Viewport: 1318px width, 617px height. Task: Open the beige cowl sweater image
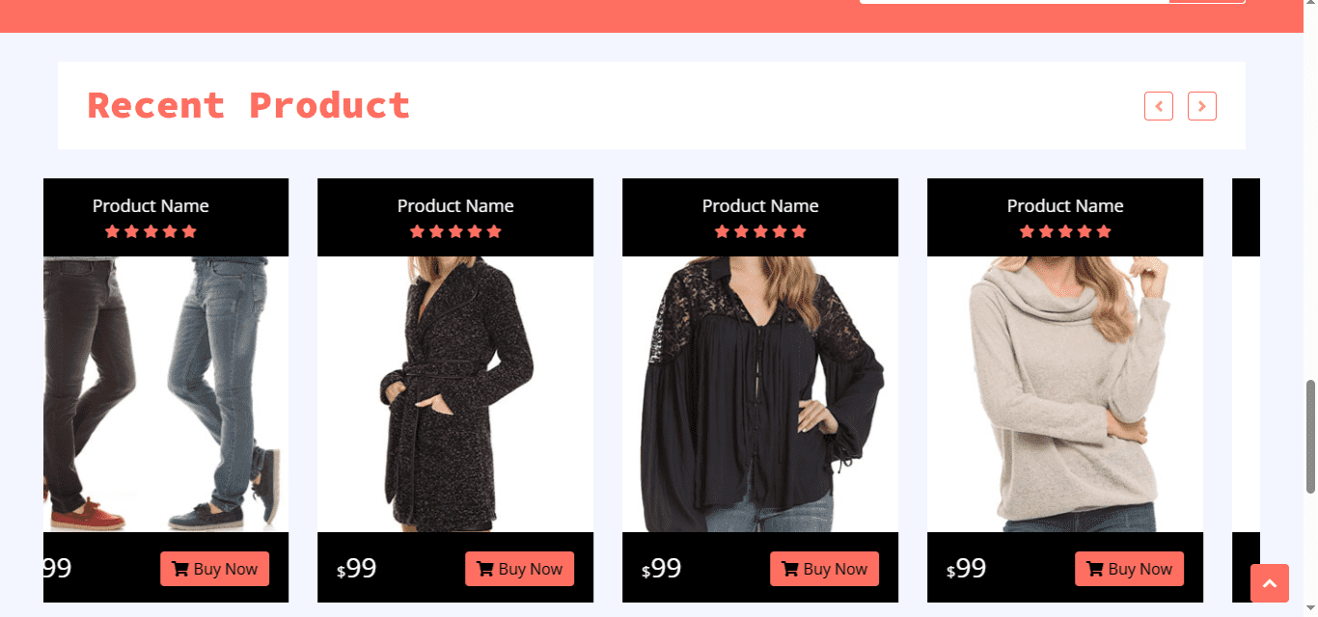click(x=1065, y=393)
